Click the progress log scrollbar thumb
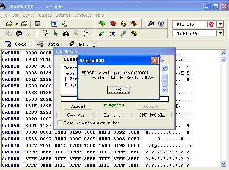Screen dimensions: 229x170 [x=165, y=80]
